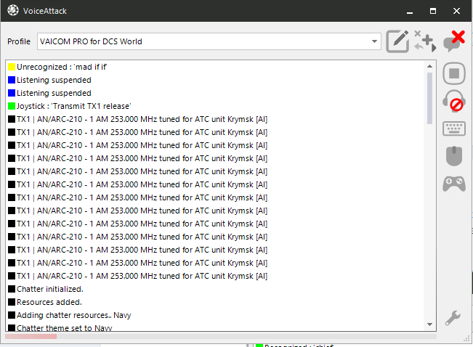Toggle keyboard shortcuts icon
This screenshot has width=473, height=347.
(453, 128)
